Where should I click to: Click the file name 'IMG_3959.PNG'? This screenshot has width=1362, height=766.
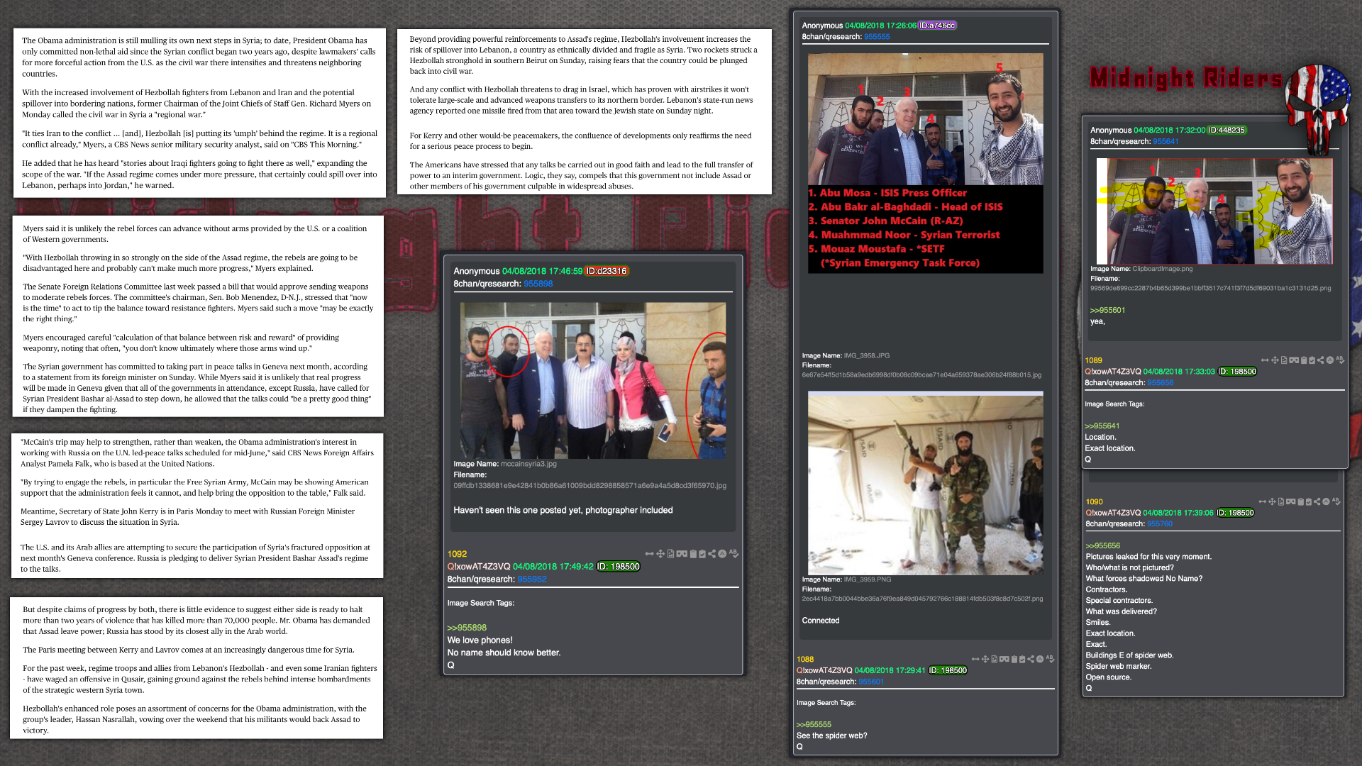867,579
